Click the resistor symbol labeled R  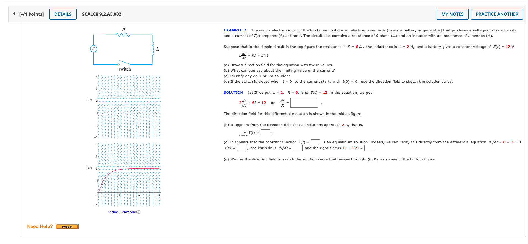(123, 35)
